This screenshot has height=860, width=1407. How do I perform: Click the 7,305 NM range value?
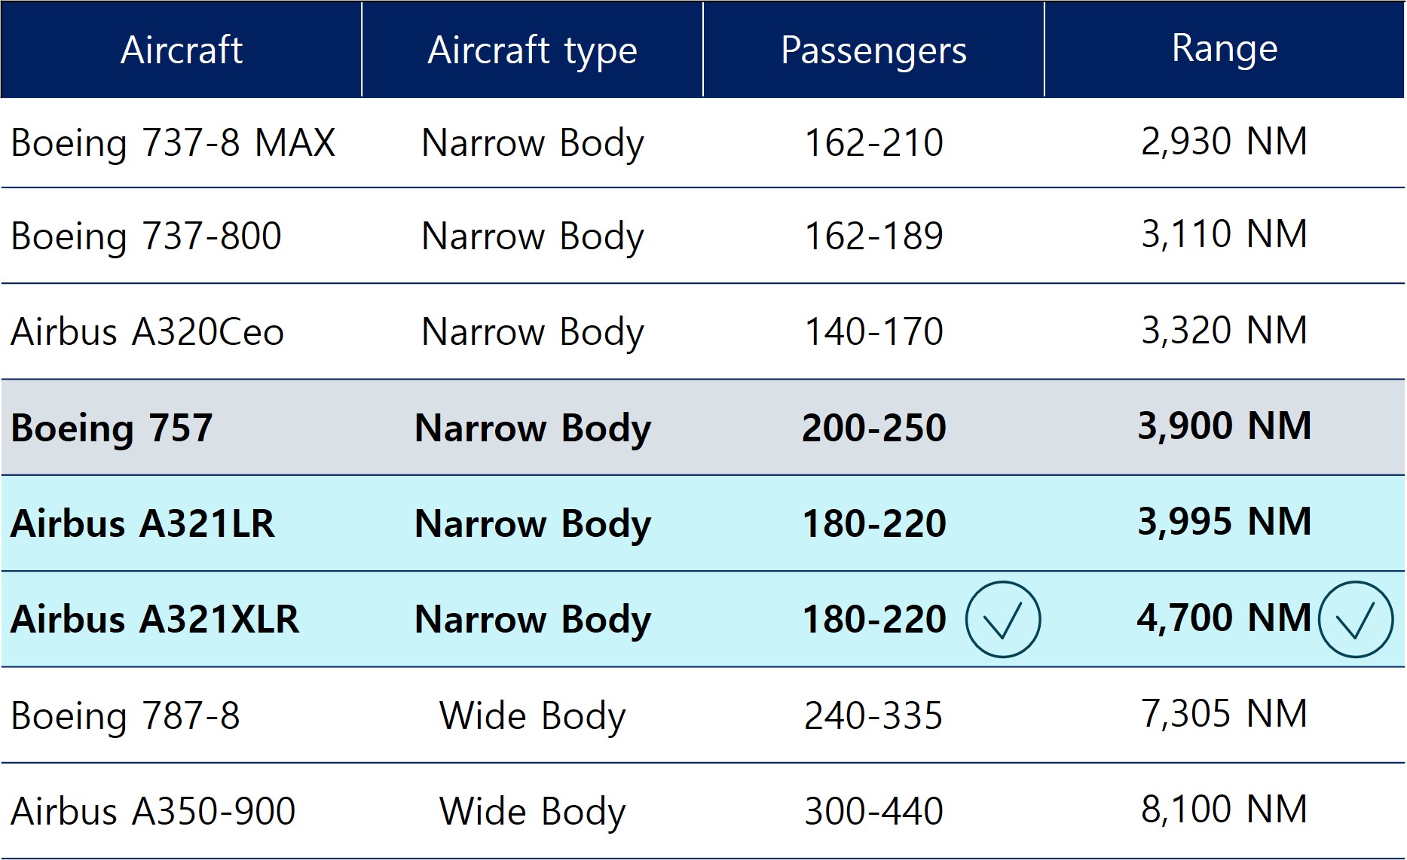(1225, 714)
